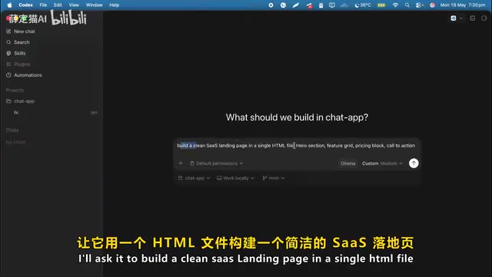Click the chat-app folder icon in sidebar

[8, 101]
